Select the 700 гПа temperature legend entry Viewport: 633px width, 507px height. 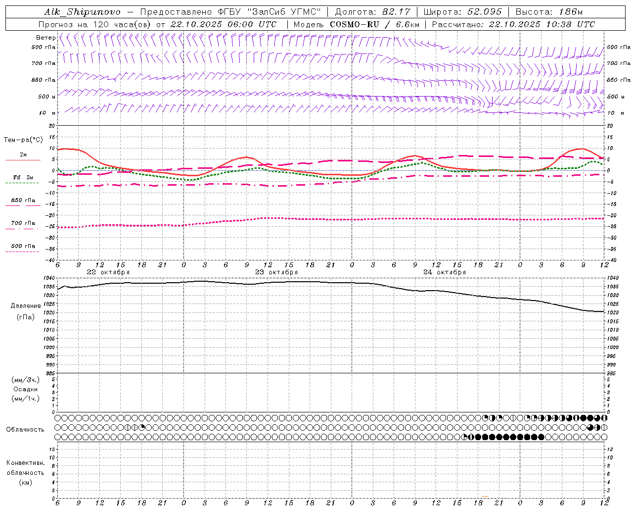(x=23, y=223)
